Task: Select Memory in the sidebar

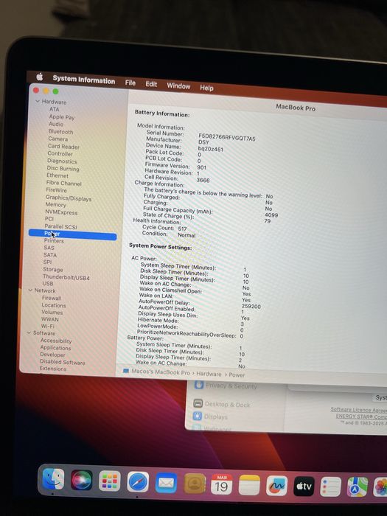Action: (x=55, y=205)
